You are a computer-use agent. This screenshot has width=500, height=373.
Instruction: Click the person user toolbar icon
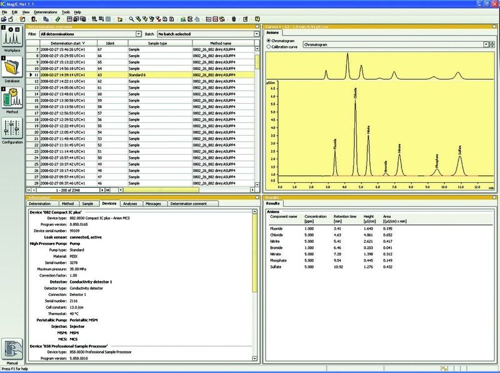[34, 19]
